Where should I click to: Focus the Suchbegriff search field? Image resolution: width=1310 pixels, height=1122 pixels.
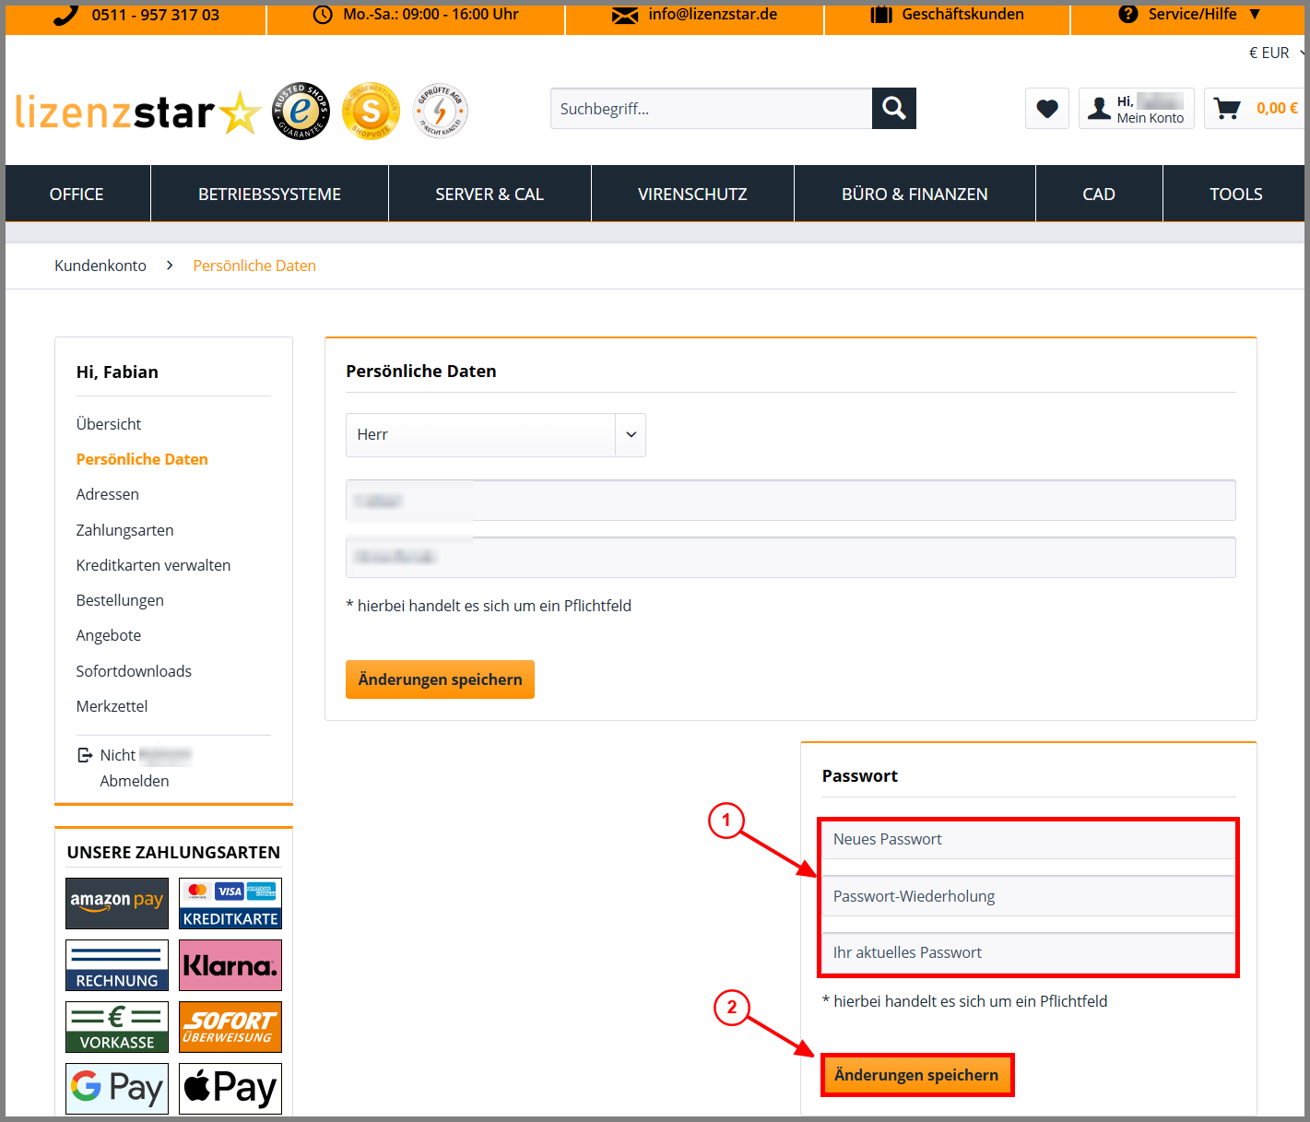(711, 109)
